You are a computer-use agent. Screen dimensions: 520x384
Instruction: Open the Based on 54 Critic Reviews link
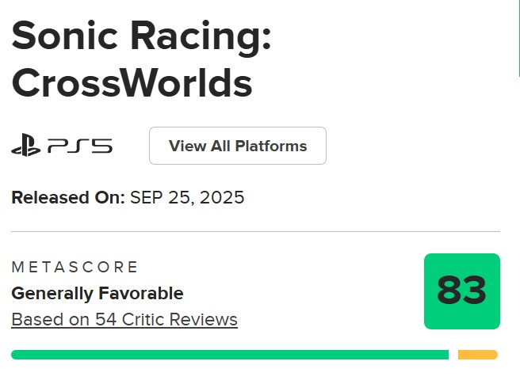[x=124, y=320]
